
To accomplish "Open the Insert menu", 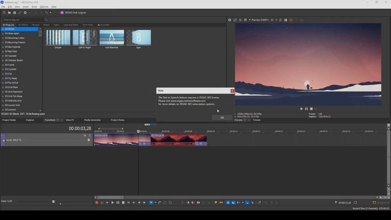I will [x=26, y=7].
